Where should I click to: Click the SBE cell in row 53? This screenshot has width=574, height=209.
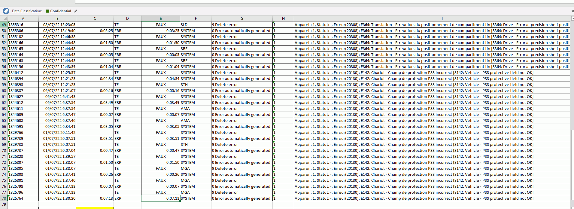[196, 49]
